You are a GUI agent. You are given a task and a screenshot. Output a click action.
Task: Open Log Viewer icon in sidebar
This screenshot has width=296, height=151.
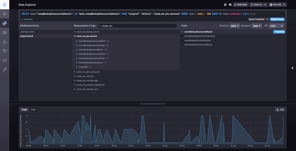pos(5,51)
